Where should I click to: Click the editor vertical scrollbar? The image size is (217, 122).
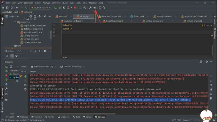(212, 50)
